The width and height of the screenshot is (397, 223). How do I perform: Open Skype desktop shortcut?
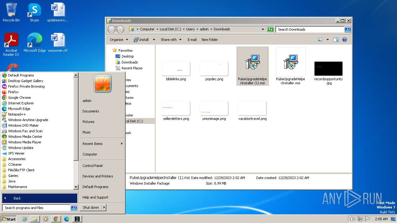(34, 12)
